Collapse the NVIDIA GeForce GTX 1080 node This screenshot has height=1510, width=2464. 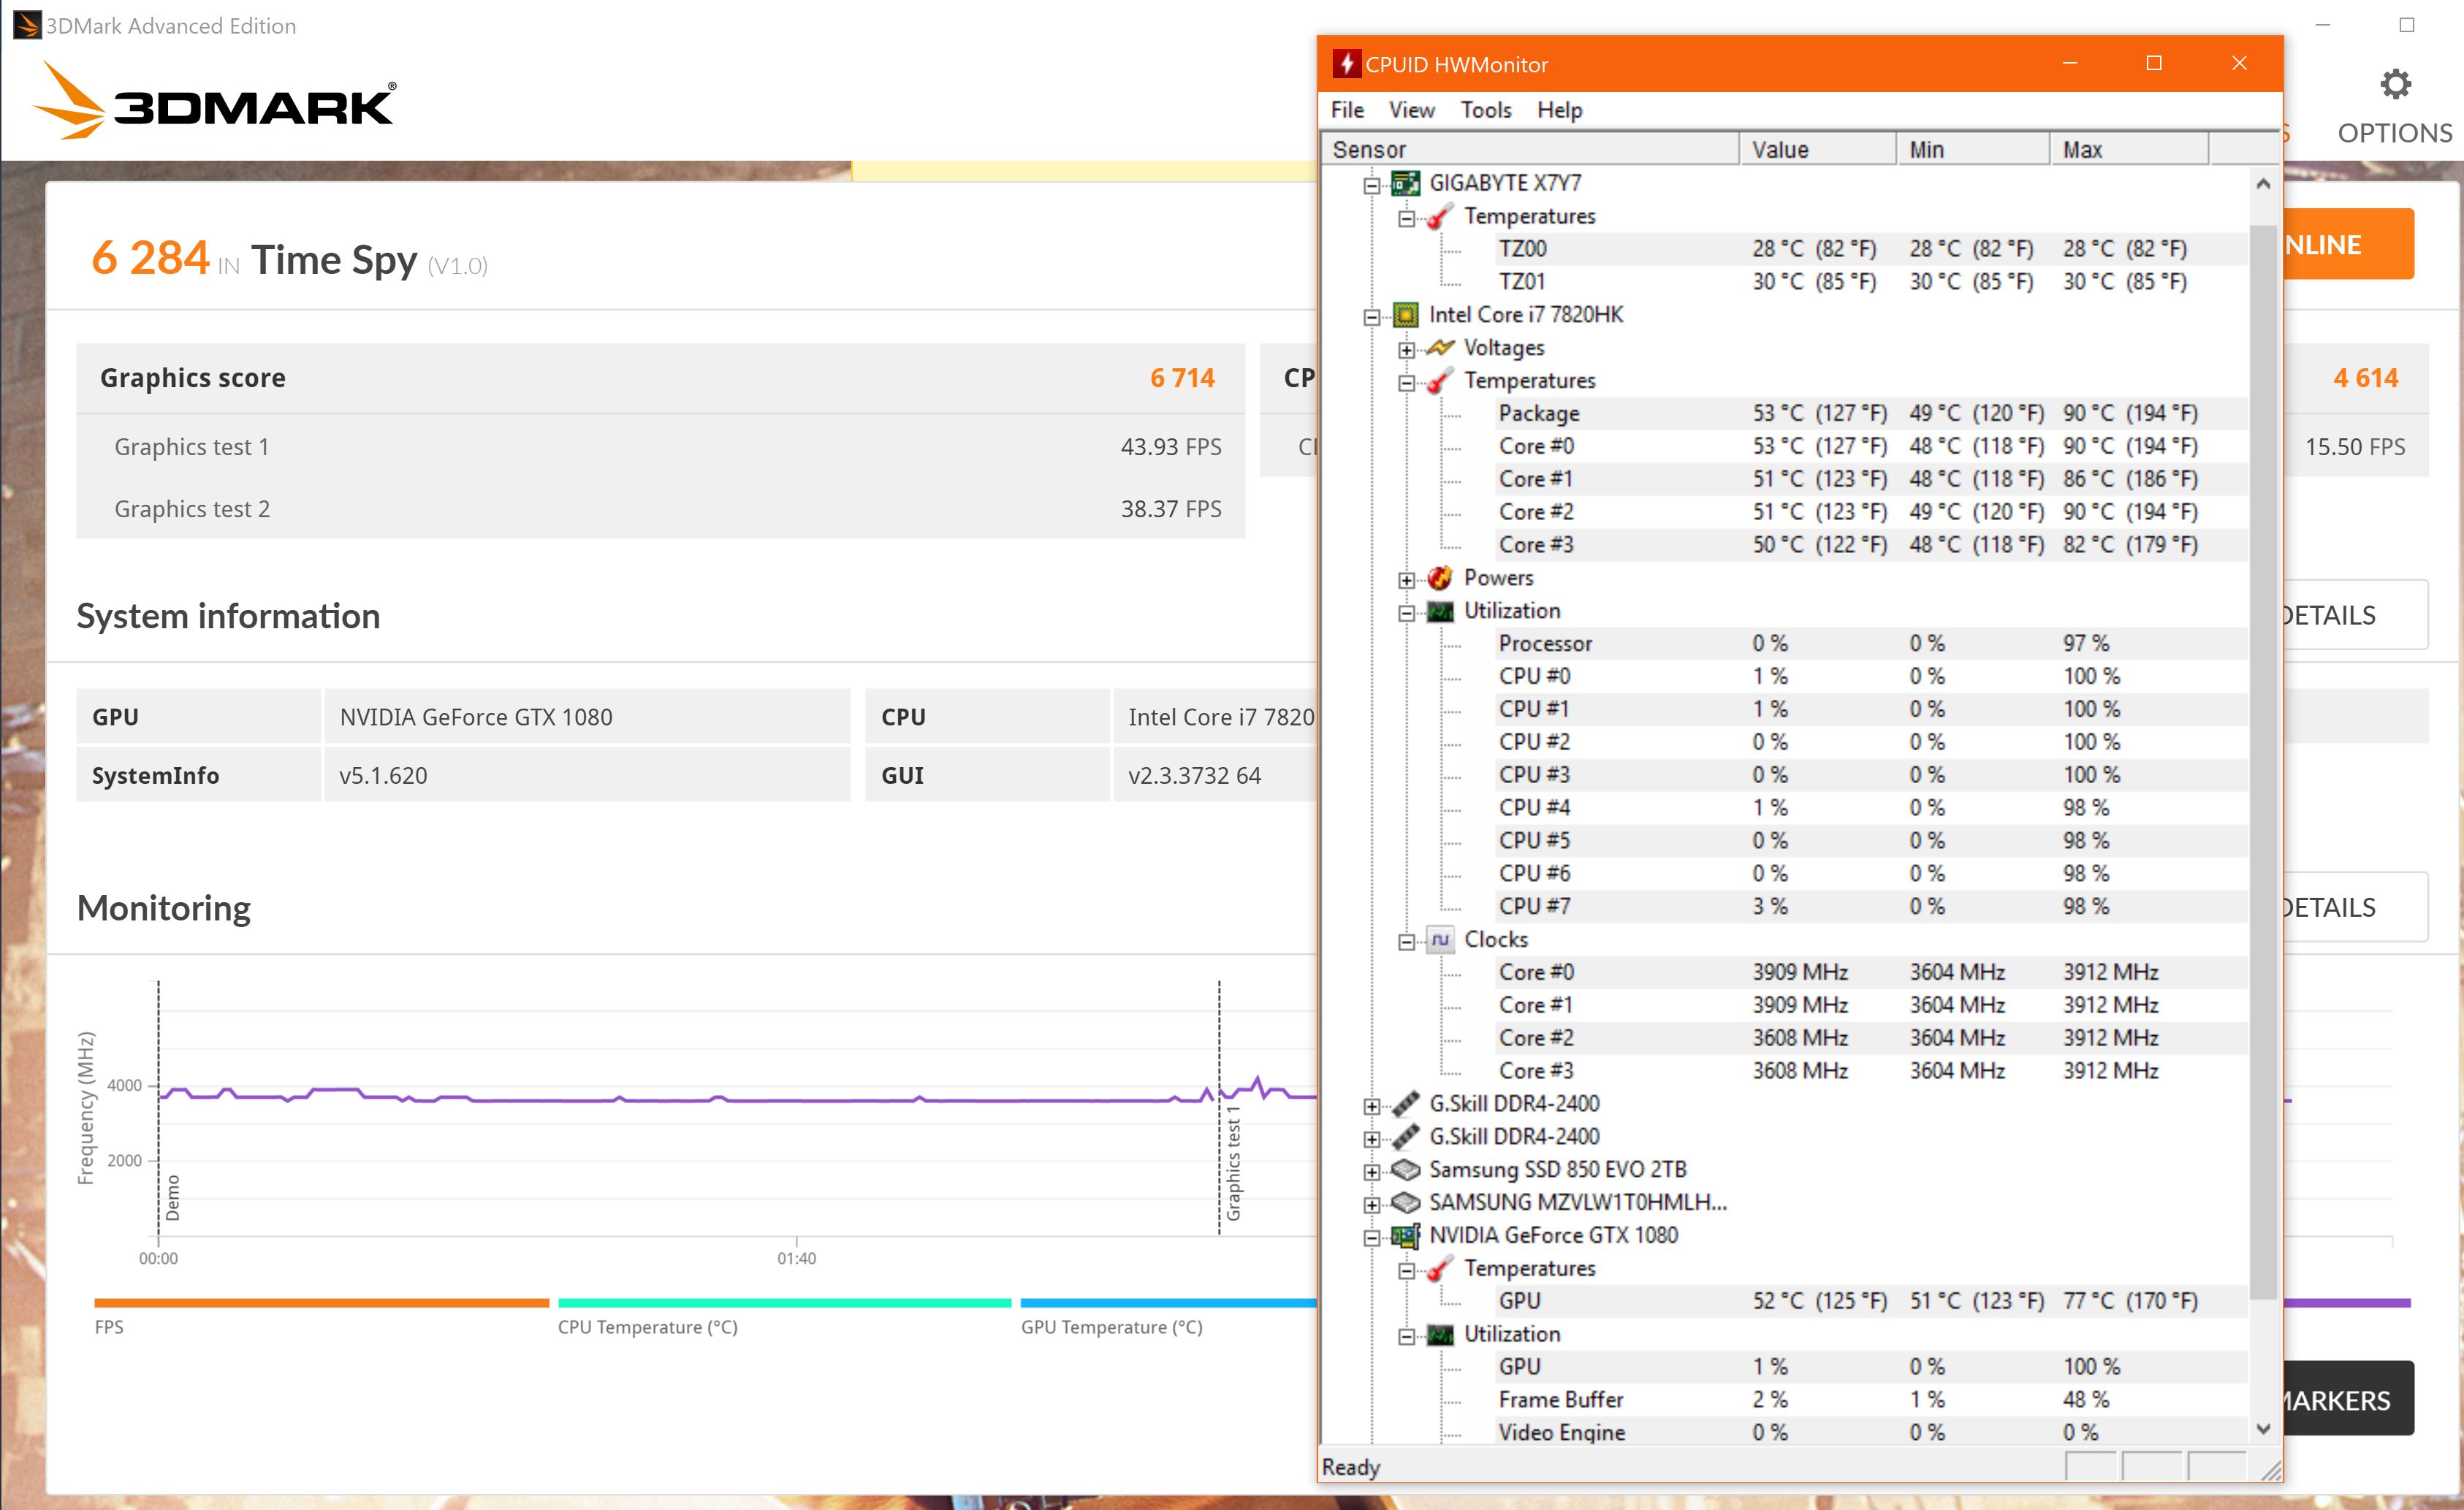coord(1371,1238)
